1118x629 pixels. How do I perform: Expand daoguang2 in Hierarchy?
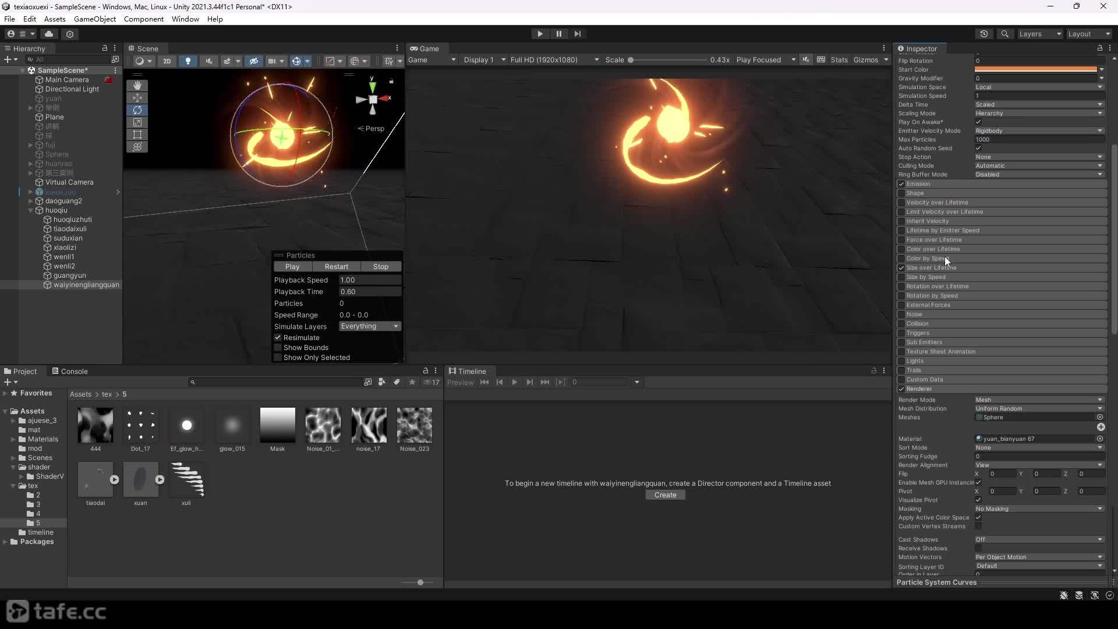(x=30, y=201)
